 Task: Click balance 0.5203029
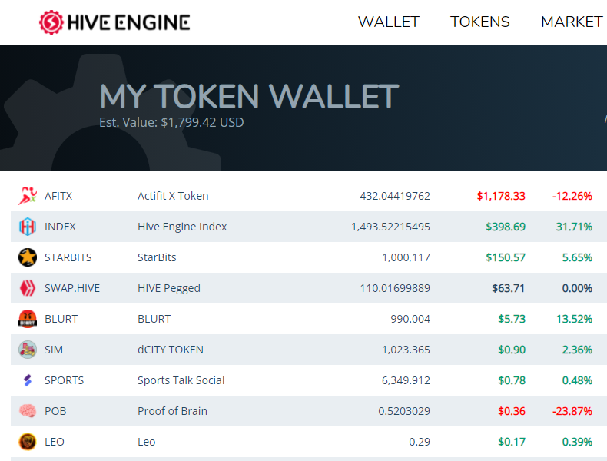tap(404, 411)
